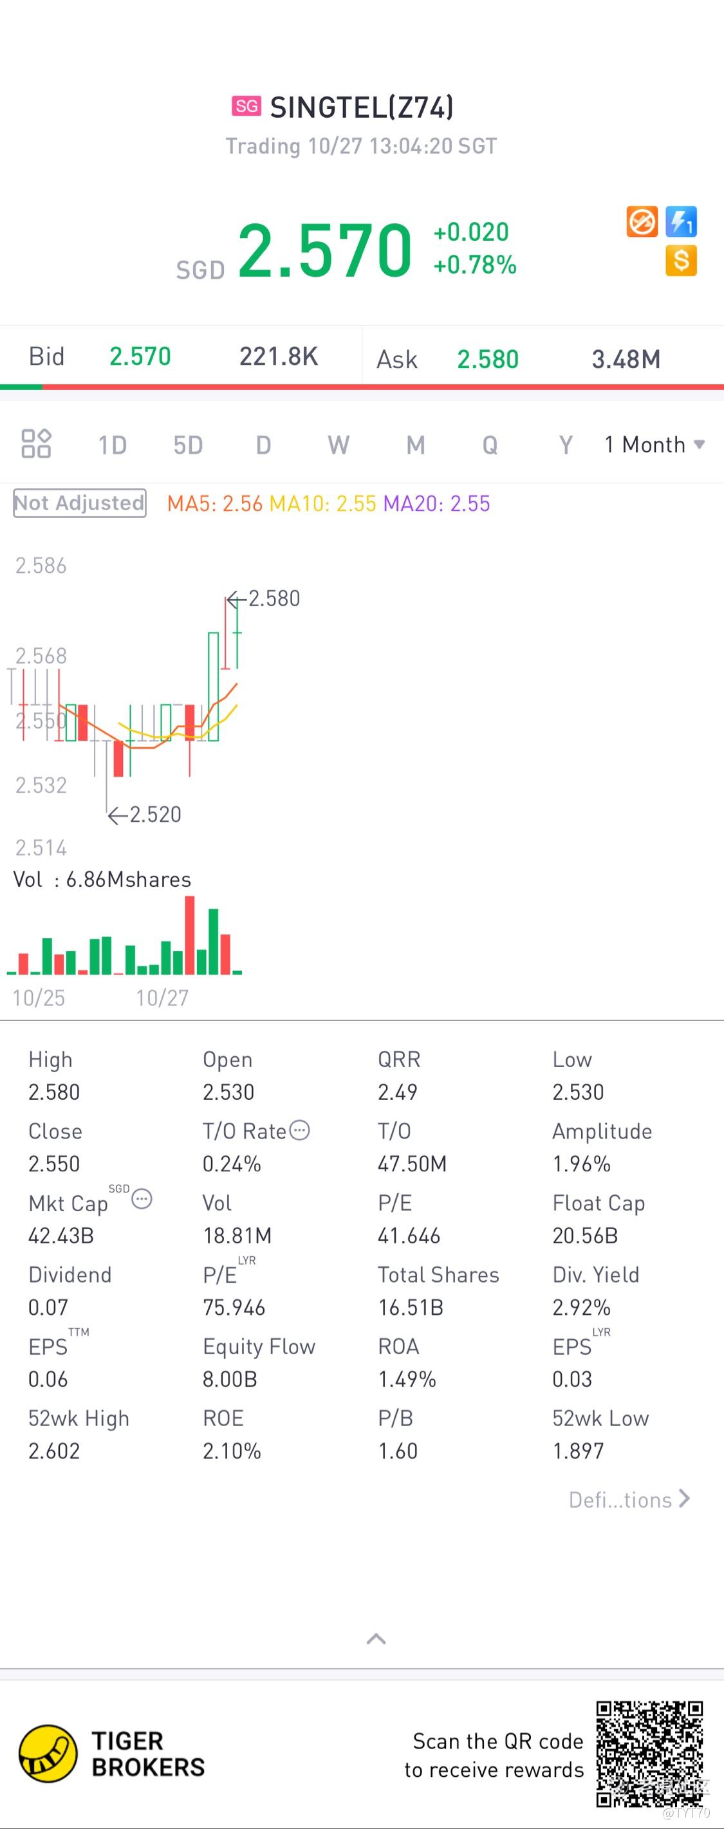This screenshot has width=724, height=1829.
Task: Tap the blue lightning badge icon
Action: (682, 222)
